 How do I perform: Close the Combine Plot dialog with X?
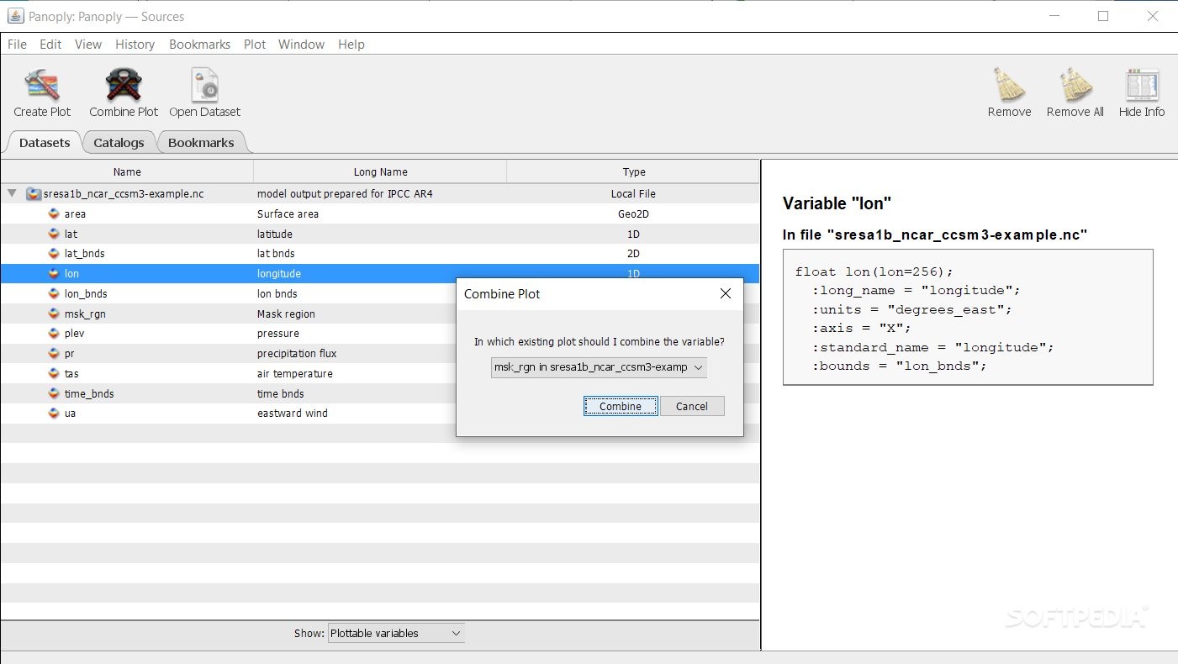tap(725, 293)
